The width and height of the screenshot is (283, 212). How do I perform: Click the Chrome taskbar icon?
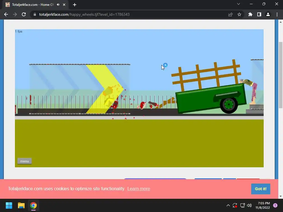(33, 205)
